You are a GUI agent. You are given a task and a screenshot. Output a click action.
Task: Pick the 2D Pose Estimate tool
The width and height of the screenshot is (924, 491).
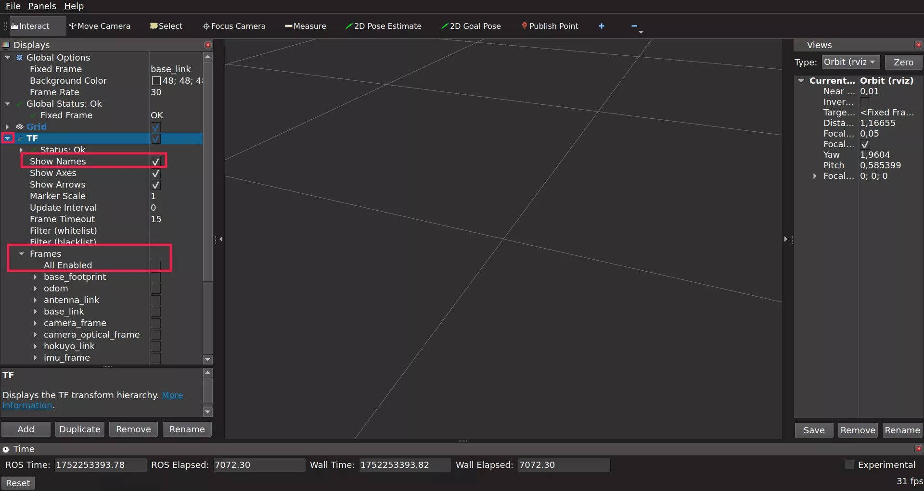click(x=383, y=26)
